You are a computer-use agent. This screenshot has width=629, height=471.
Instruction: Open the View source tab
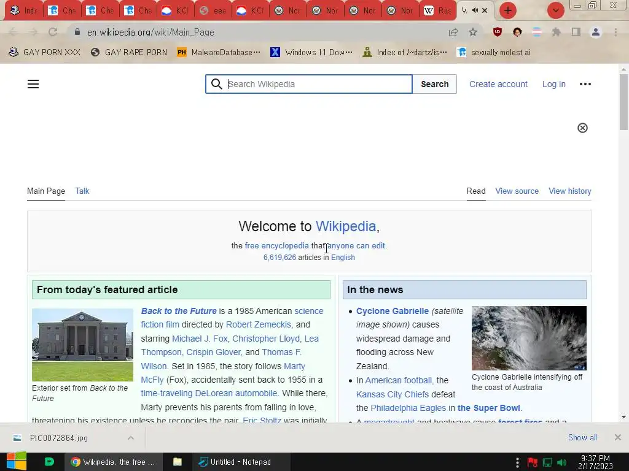pos(517,191)
